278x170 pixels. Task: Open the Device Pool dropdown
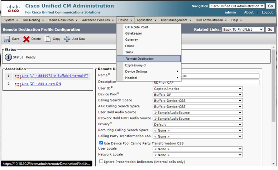[197, 95]
